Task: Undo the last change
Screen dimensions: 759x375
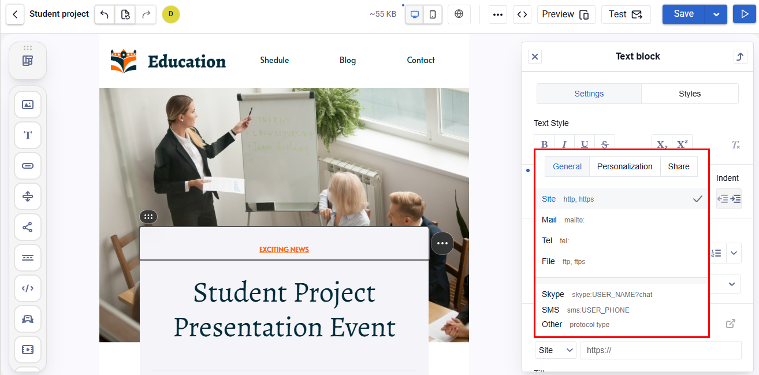Action: tap(105, 14)
